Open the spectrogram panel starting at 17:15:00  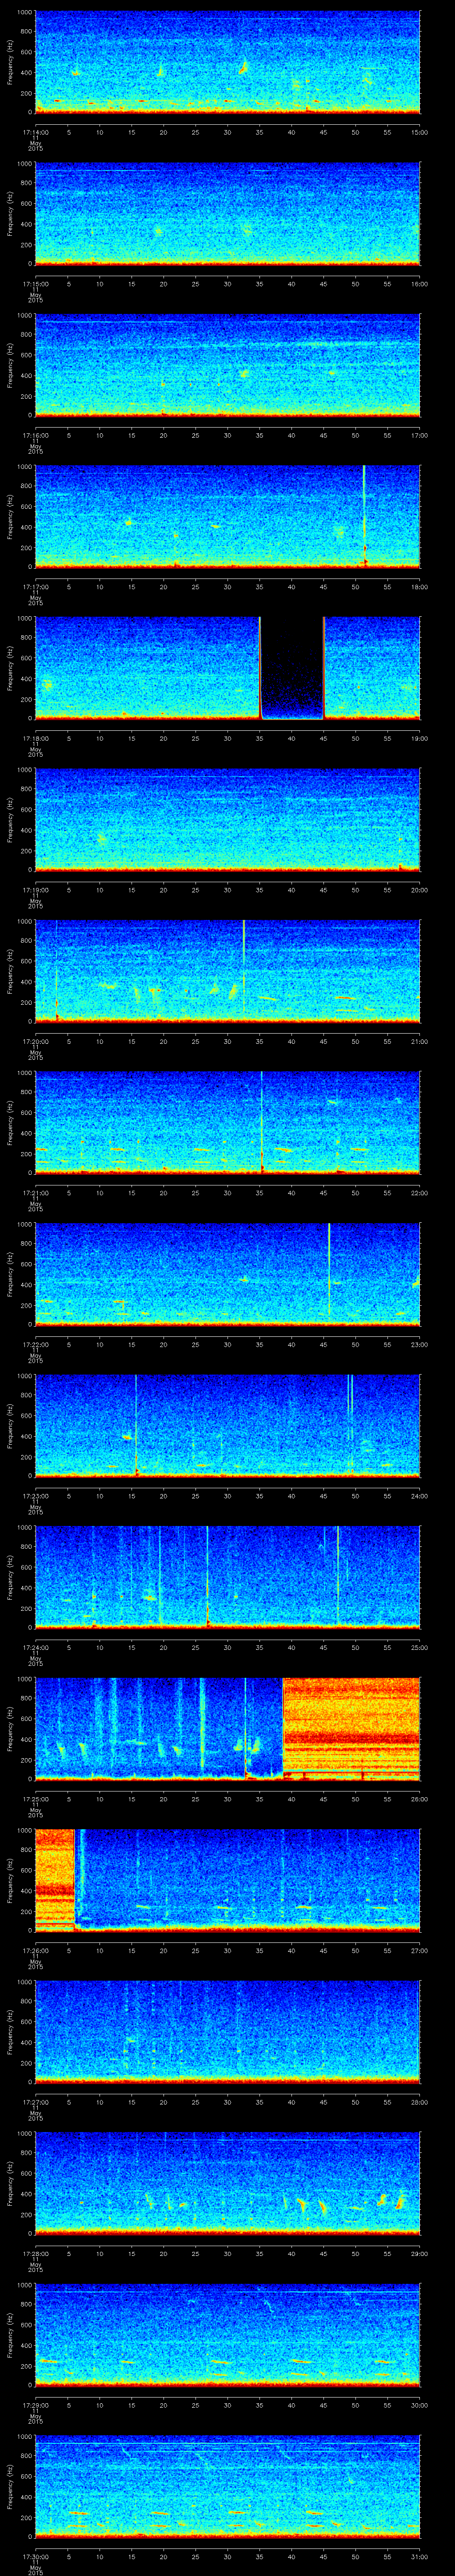point(228,214)
